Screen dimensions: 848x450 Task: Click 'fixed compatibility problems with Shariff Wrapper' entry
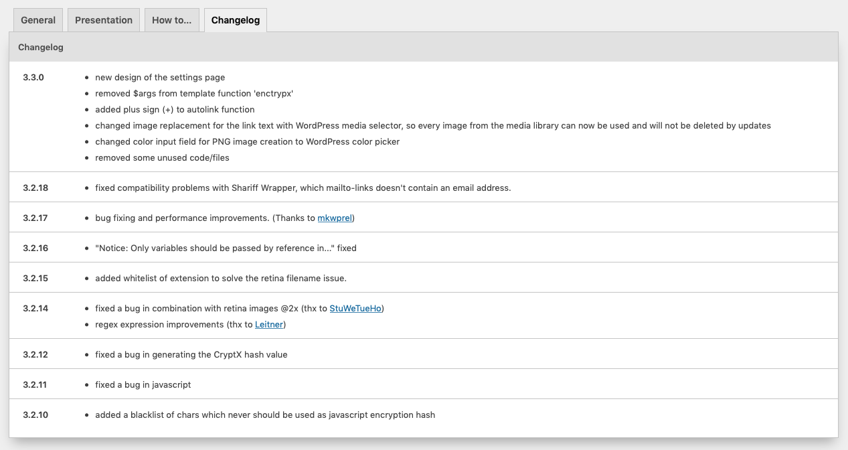coord(303,187)
